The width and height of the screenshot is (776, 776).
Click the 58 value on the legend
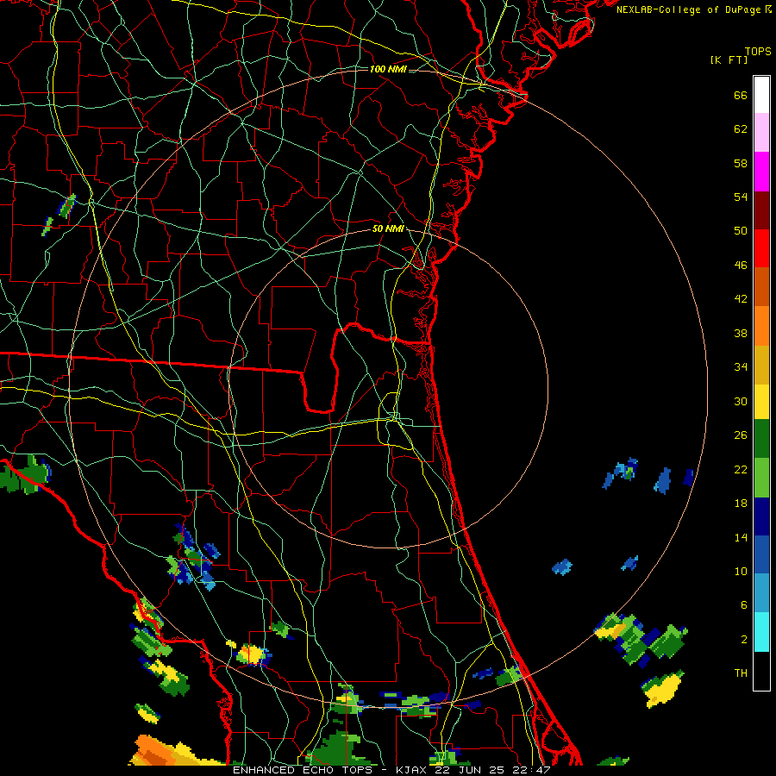pyautogui.click(x=741, y=163)
